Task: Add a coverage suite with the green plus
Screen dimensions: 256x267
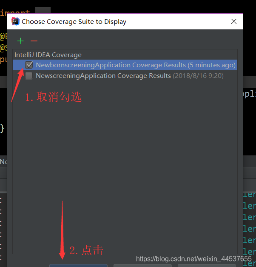Action: coord(20,41)
